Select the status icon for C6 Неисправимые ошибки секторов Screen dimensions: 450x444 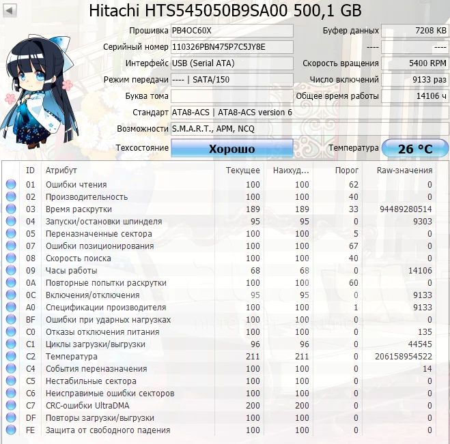(11, 394)
